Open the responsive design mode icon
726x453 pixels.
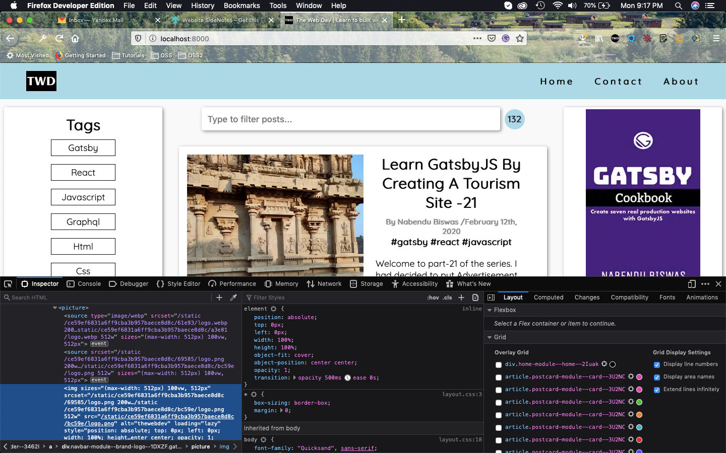(692, 284)
